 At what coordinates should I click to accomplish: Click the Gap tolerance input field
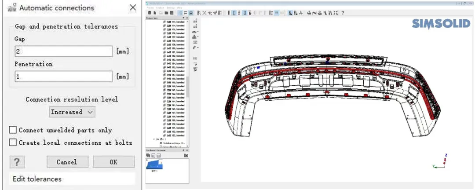point(63,51)
